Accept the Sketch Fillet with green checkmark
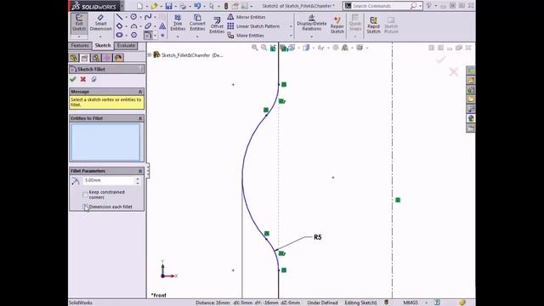544x306 pixels. point(73,79)
